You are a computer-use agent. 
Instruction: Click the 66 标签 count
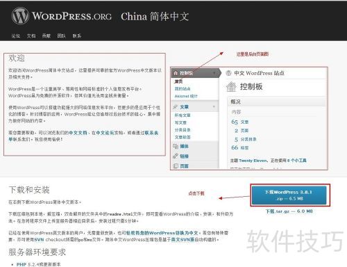pos(239,148)
